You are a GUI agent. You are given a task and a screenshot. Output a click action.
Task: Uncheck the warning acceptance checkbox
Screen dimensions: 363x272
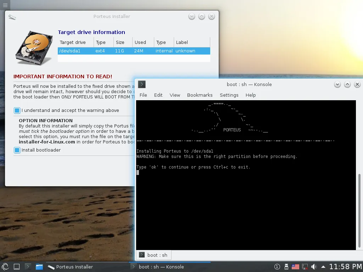pos(17,110)
